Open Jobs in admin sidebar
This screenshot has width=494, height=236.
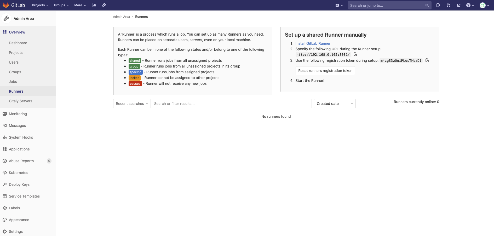point(13,82)
